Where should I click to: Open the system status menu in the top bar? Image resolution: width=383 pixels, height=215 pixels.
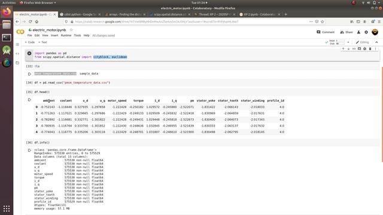pyautogui.click(x=371, y=2)
